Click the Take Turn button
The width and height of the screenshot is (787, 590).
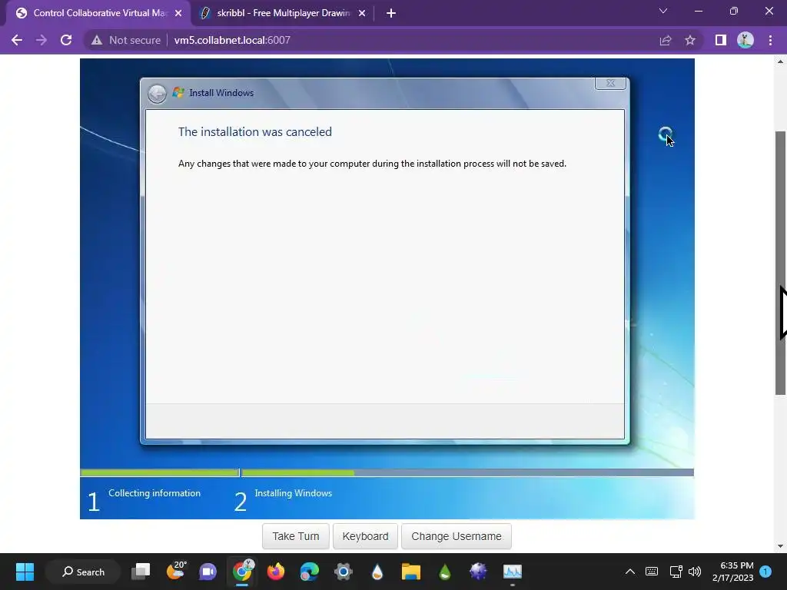point(296,536)
